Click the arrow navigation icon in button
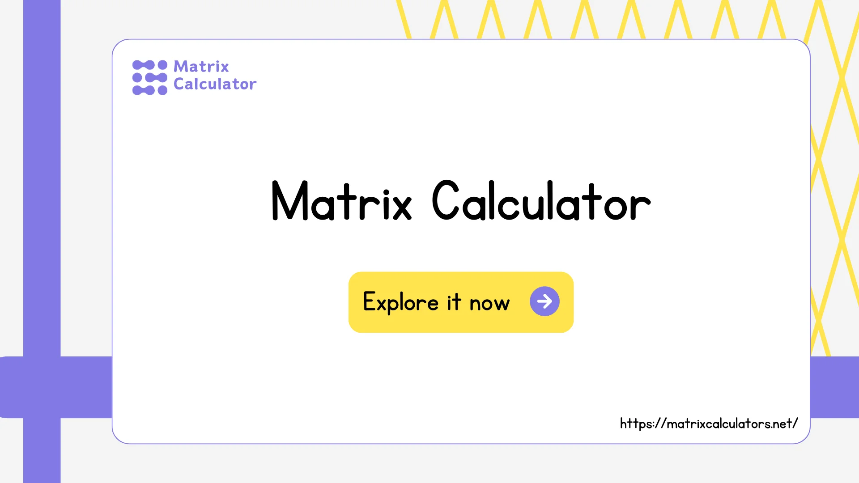This screenshot has width=859, height=483. [x=544, y=301]
